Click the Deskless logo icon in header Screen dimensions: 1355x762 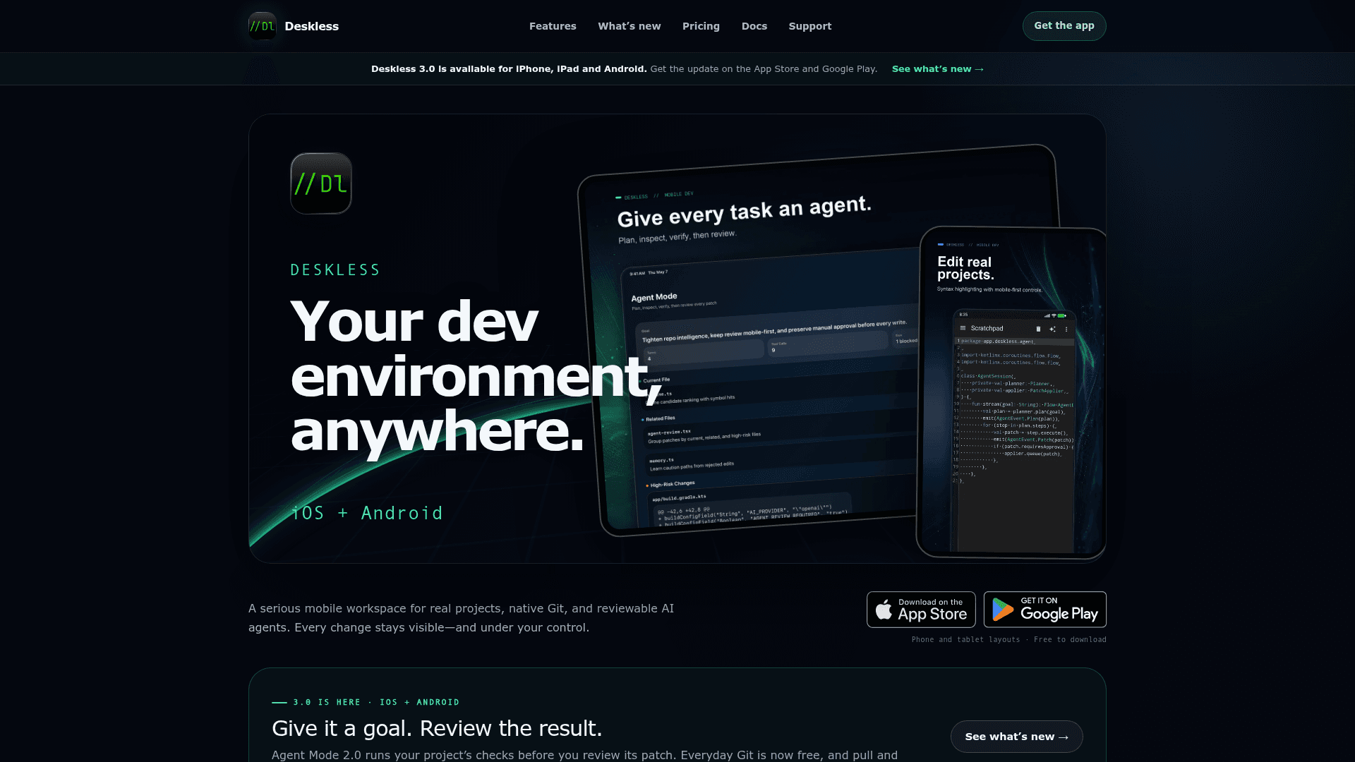(x=262, y=26)
